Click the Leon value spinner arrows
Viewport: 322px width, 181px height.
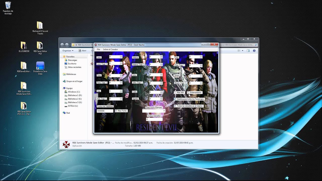[x=121, y=57]
